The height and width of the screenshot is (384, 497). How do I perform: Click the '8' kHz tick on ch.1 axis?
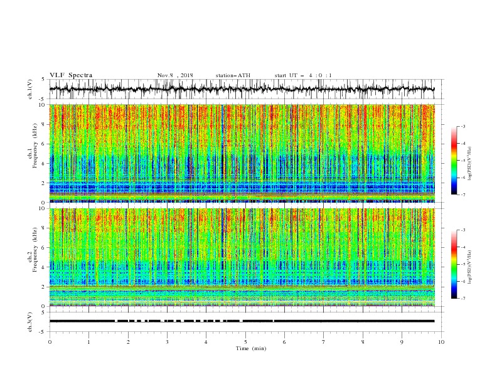coord(44,124)
